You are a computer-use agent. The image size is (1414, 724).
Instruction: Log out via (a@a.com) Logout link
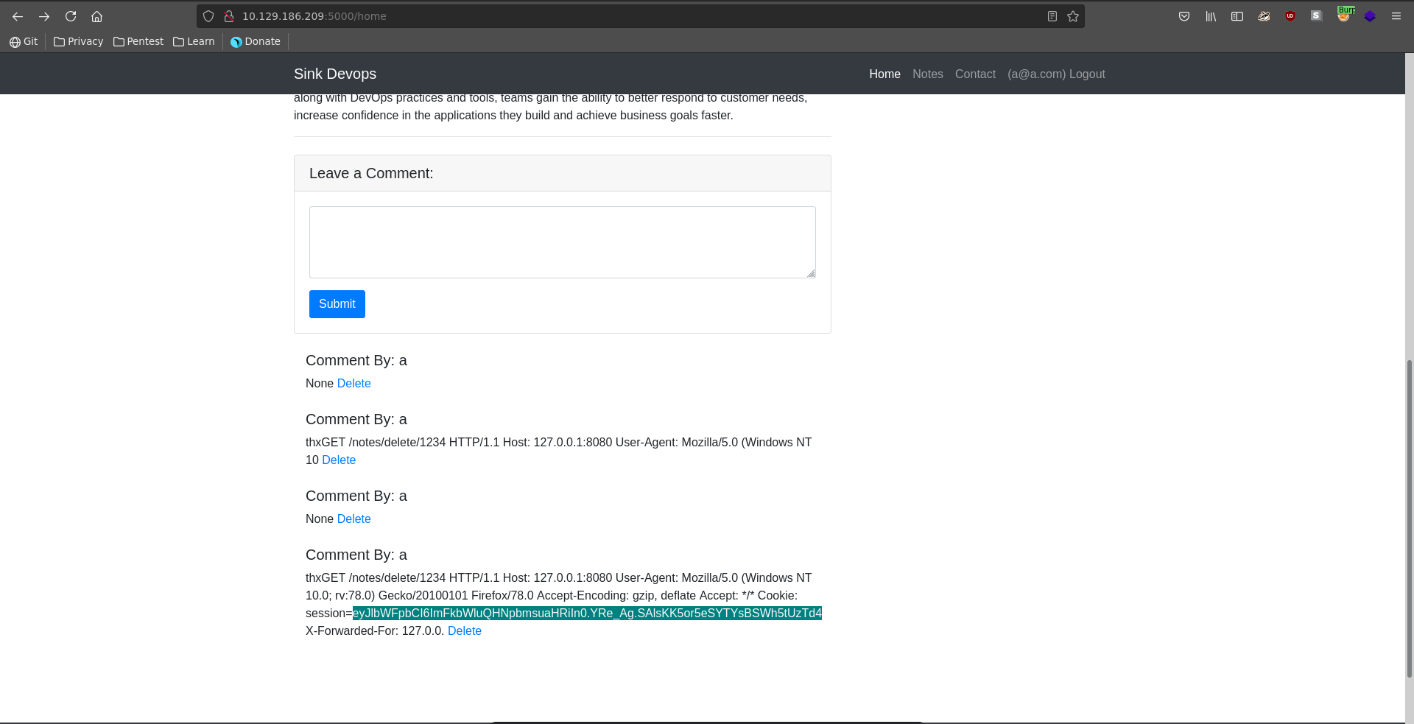[1056, 74]
